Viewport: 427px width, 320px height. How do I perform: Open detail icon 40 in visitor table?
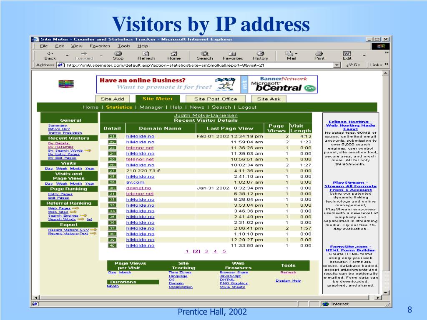point(112,245)
